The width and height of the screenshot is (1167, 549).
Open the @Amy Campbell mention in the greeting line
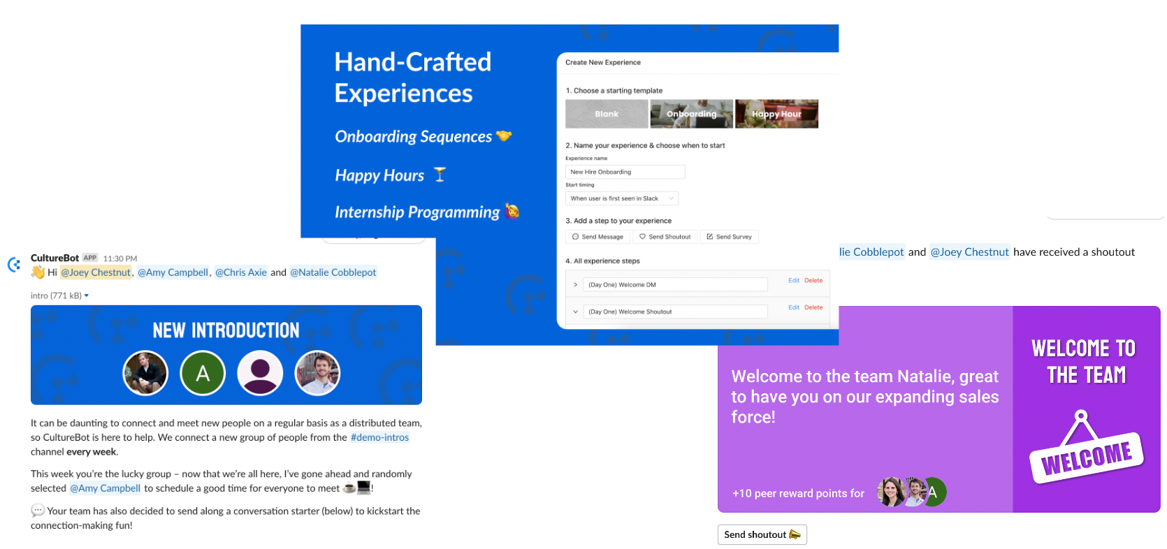click(173, 272)
